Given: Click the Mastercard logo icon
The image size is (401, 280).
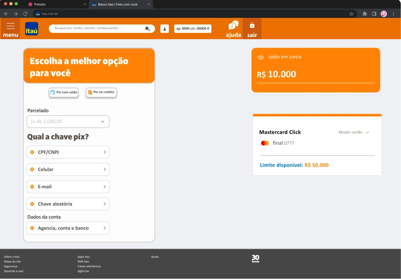Looking at the screenshot, I should tap(265, 143).
